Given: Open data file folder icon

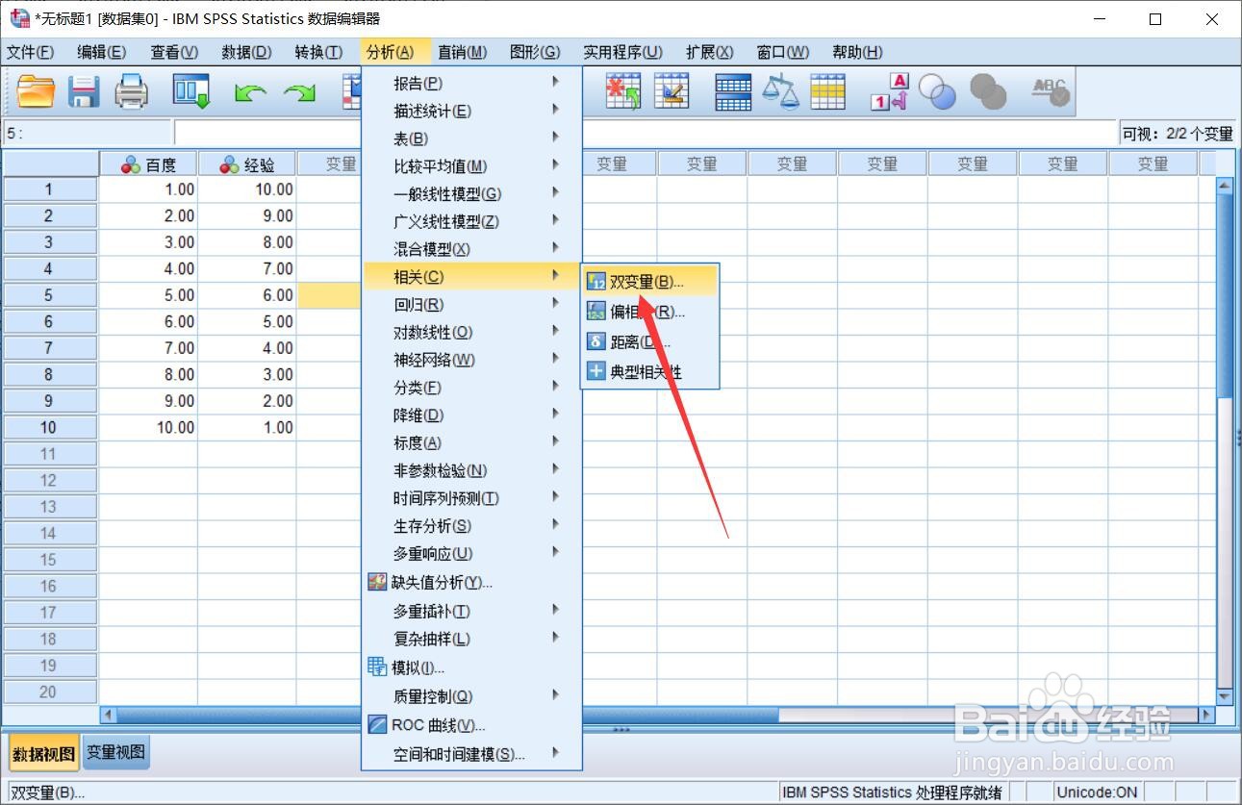Looking at the screenshot, I should pos(37,92).
